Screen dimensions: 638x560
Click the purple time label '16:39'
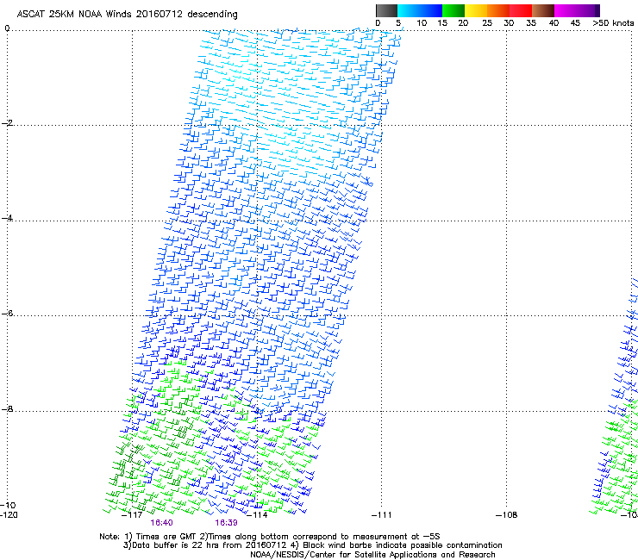pyautogui.click(x=226, y=523)
